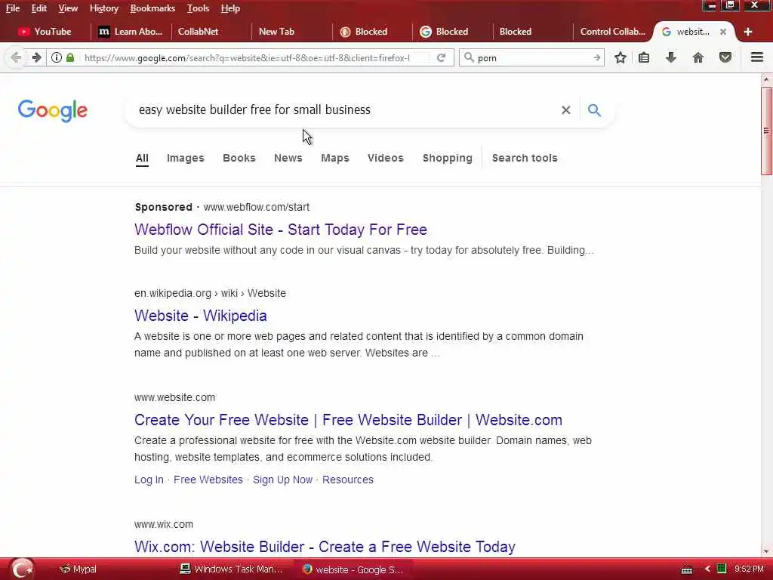Open Windows Task Manager taskbar button
This screenshot has height=580, width=773.
[x=232, y=569]
